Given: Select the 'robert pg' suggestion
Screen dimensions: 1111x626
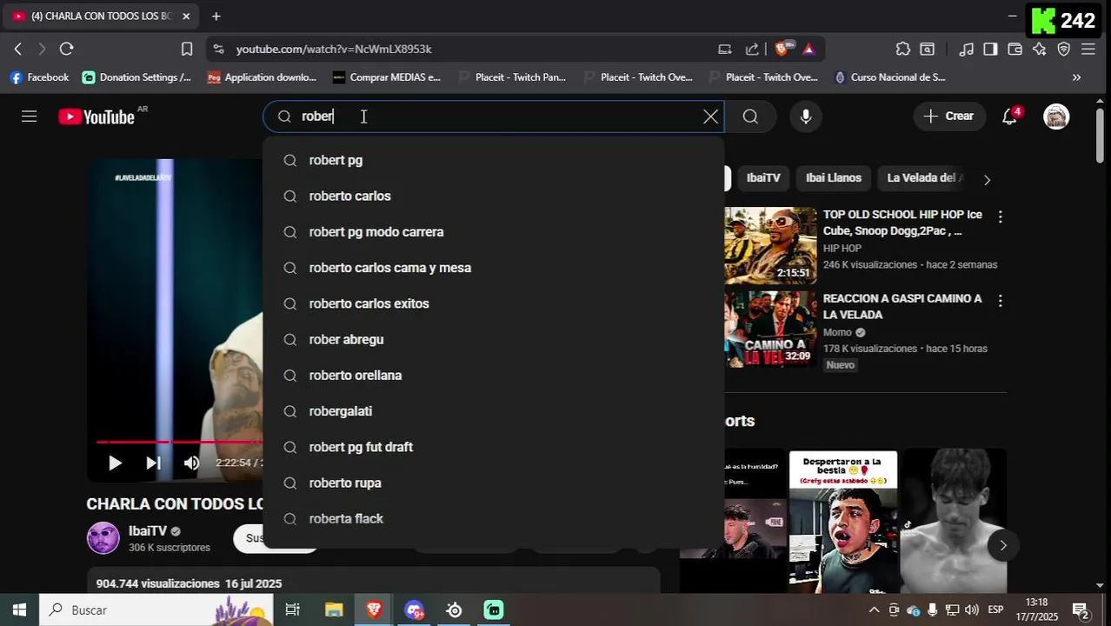Looking at the screenshot, I should coord(493,160).
